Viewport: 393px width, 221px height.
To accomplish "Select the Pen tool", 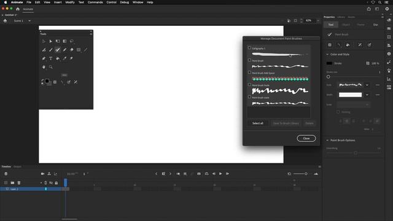I will pyautogui.click(x=44, y=58).
